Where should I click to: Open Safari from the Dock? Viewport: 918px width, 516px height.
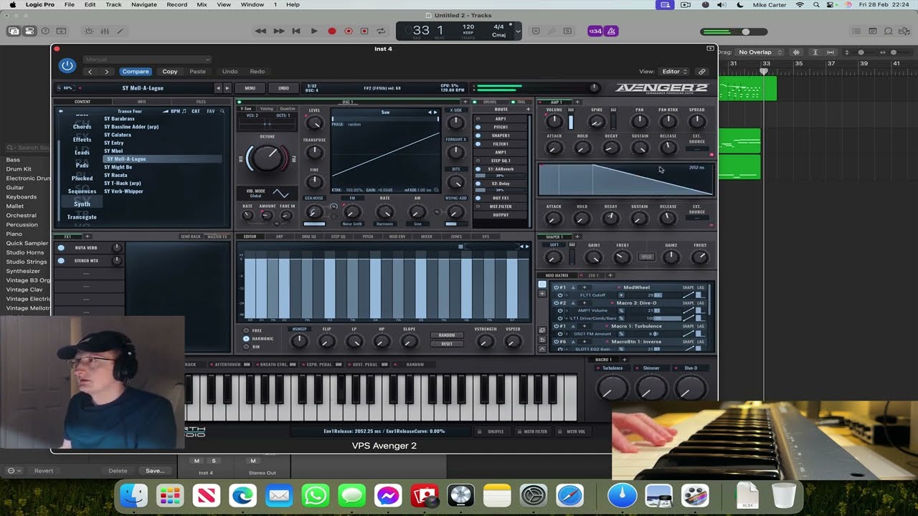[x=570, y=496]
